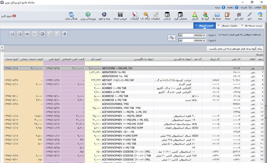Run همگام سازی (Synchronization)
Image resolution: width=267 pixels, height=163 pixels.
pos(71,16)
